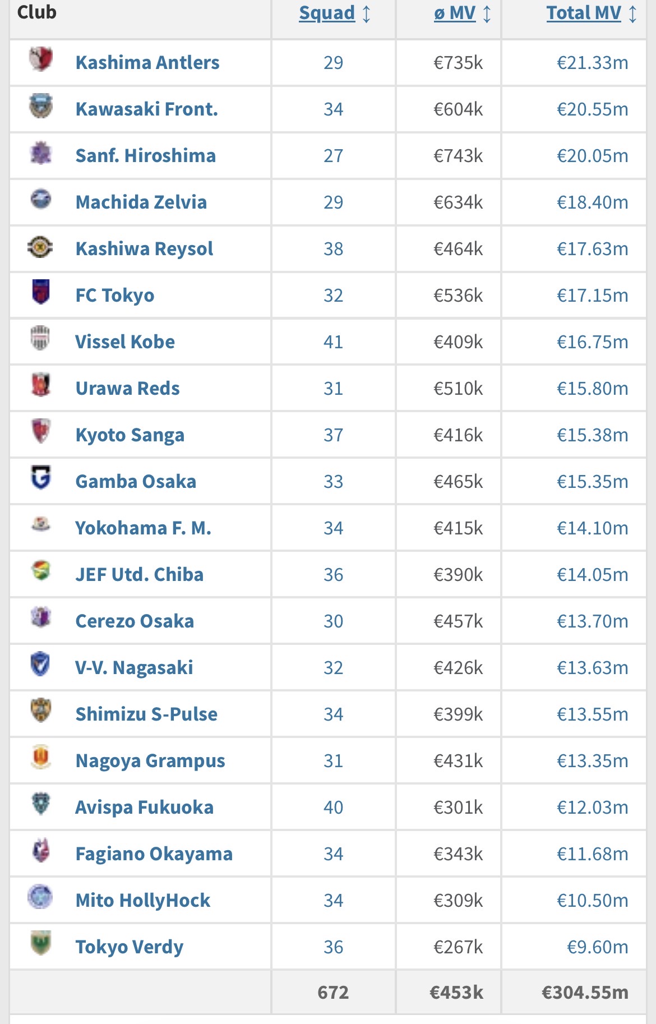Open the Vissel Kobe crest icon
The height and width of the screenshot is (1024, 656).
tap(40, 338)
